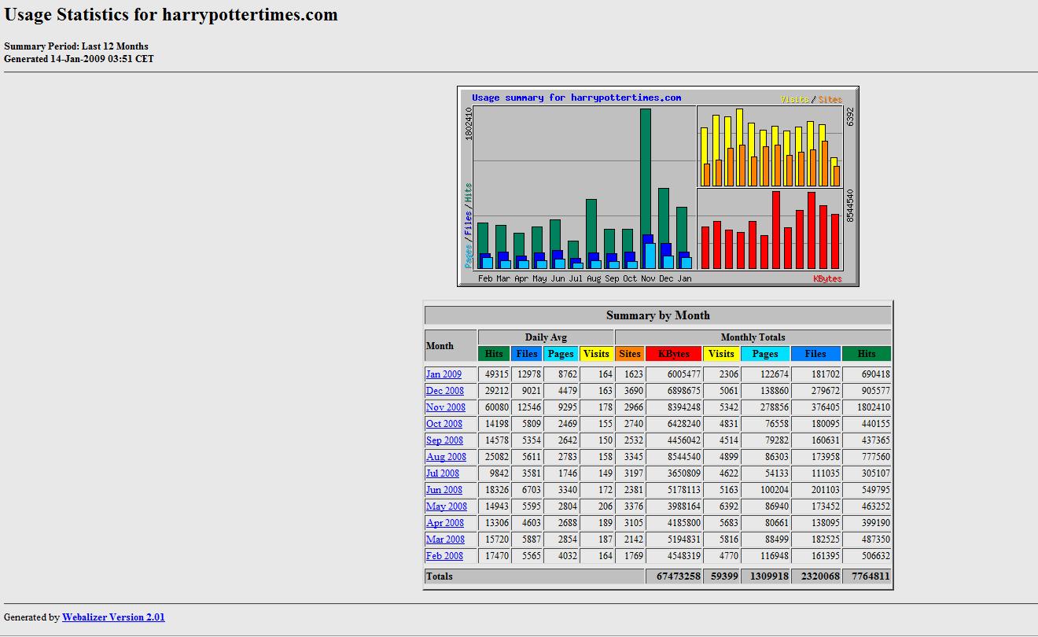Click Nov 2008 daily hits value 60080

pyautogui.click(x=496, y=407)
